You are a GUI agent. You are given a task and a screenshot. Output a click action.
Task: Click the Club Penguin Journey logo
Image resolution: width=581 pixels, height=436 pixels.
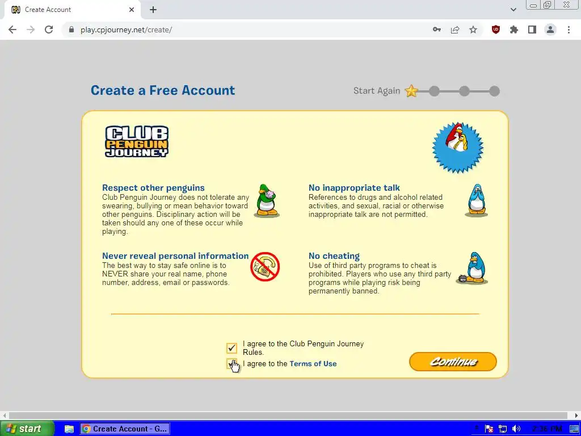click(x=137, y=141)
